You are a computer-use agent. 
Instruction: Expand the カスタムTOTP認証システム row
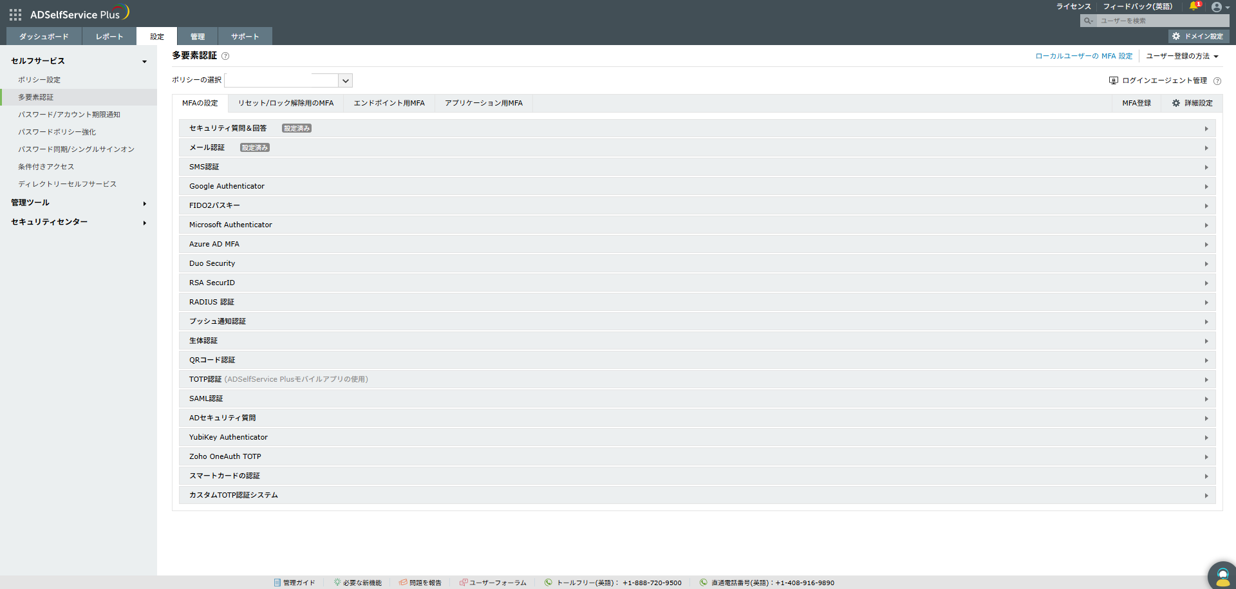pos(697,496)
